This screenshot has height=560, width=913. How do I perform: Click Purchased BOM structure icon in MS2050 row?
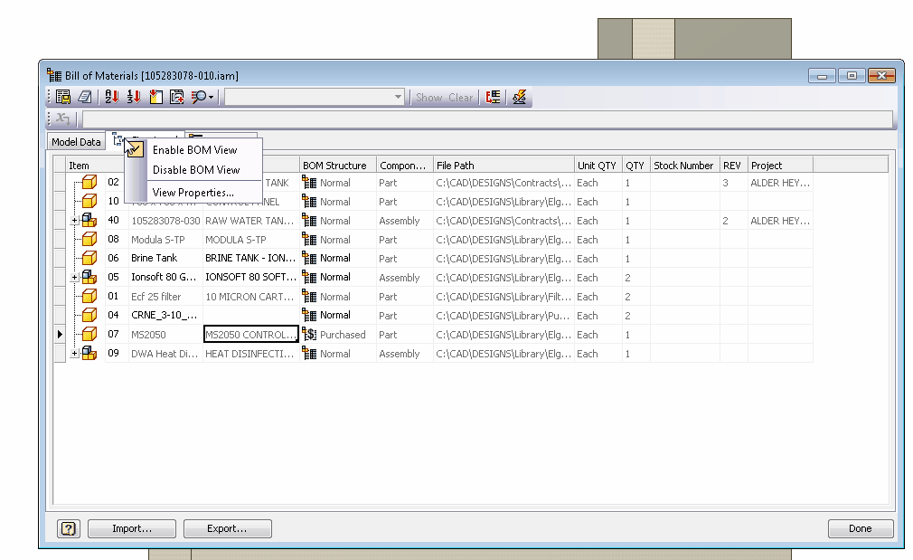pyautogui.click(x=309, y=335)
